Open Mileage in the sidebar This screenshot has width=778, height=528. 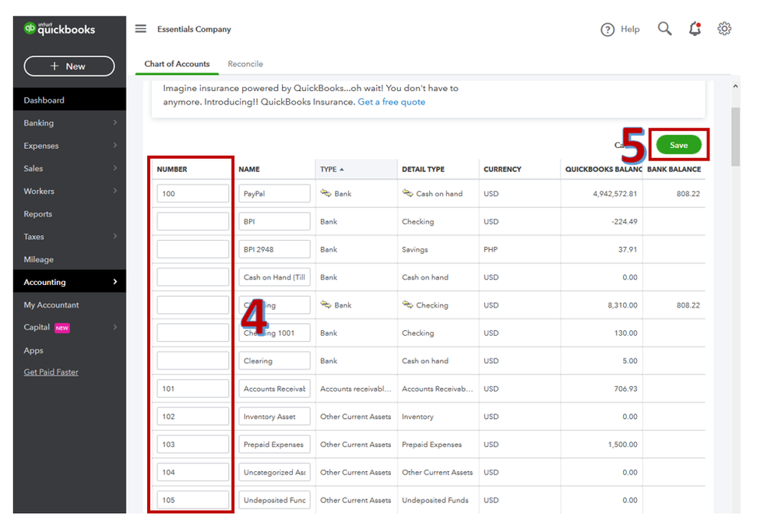(69, 259)
